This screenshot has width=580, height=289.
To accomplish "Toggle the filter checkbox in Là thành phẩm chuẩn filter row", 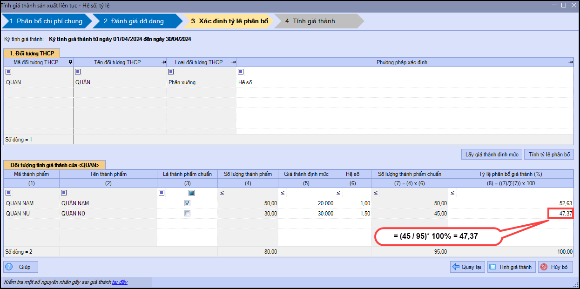I will click(191, 193).
